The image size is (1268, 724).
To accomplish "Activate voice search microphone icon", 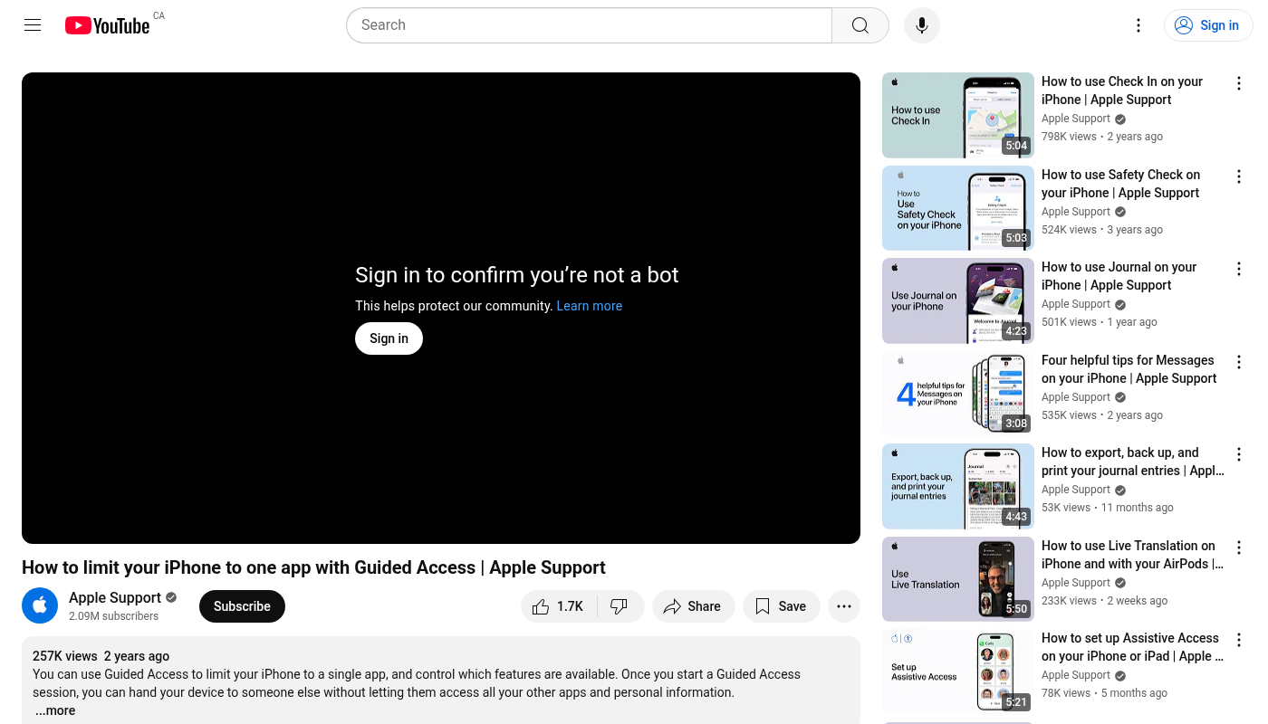I will pyautogui.click(x=921, y=25).
